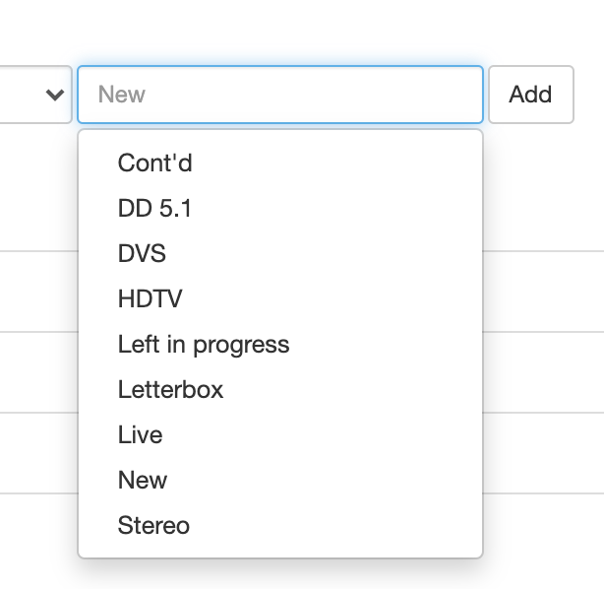Image resolution: width=604 pixels, height=589 pixels.
Task: Click the Live item above New
Action: coord(140,434)
